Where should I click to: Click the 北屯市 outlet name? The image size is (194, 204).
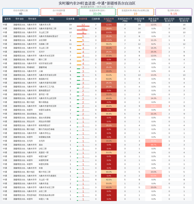[x=42, y=141]
